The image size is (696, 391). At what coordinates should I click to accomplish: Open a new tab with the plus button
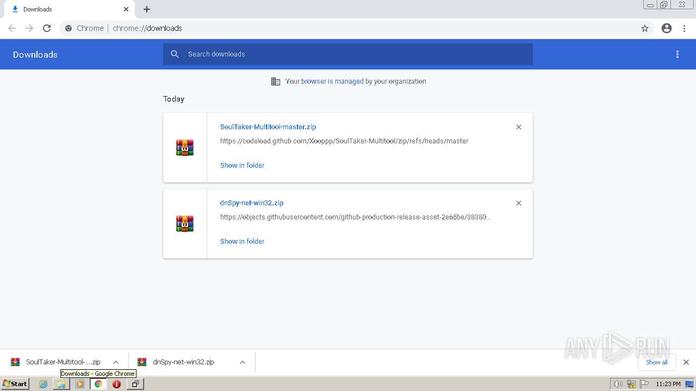pos(147,9)
